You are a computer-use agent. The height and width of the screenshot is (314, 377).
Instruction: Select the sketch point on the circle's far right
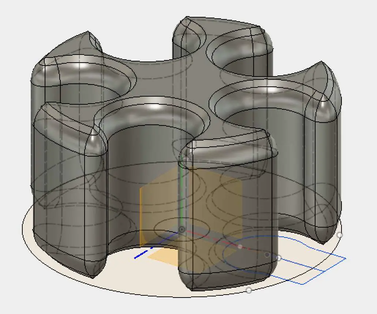click(x=339, y=235)
